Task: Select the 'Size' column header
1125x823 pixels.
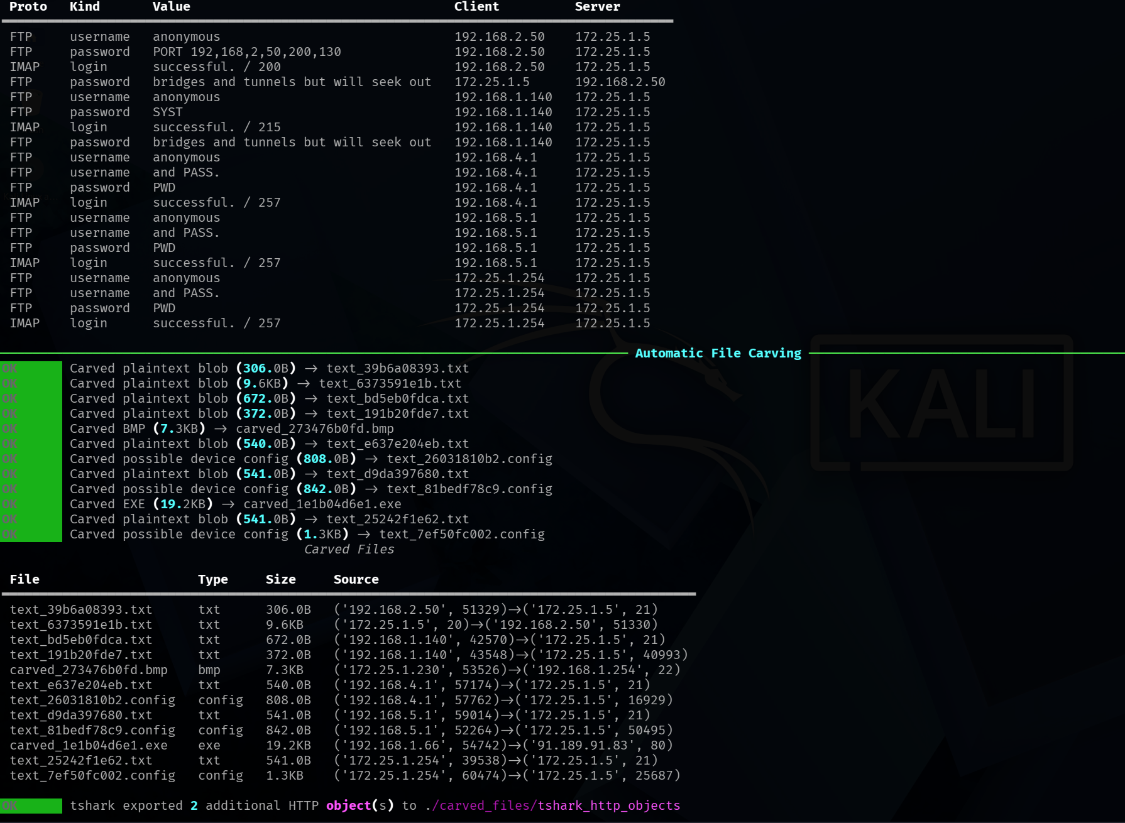Action: (x=281, y=580)
